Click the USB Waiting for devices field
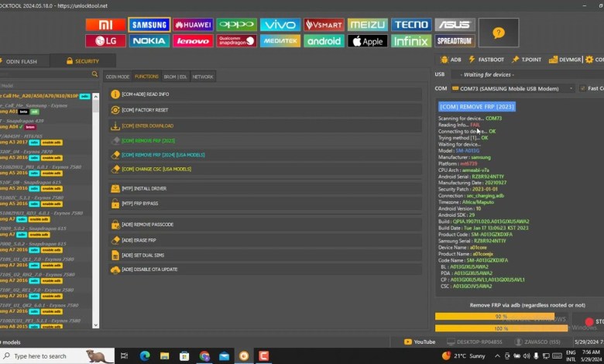The width and height of the screenshot is (604, 364). [x=527, y=74]
